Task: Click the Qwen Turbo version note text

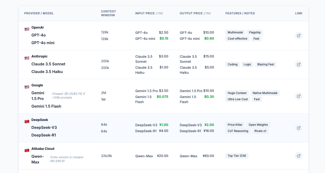Action: pos(67,159)
